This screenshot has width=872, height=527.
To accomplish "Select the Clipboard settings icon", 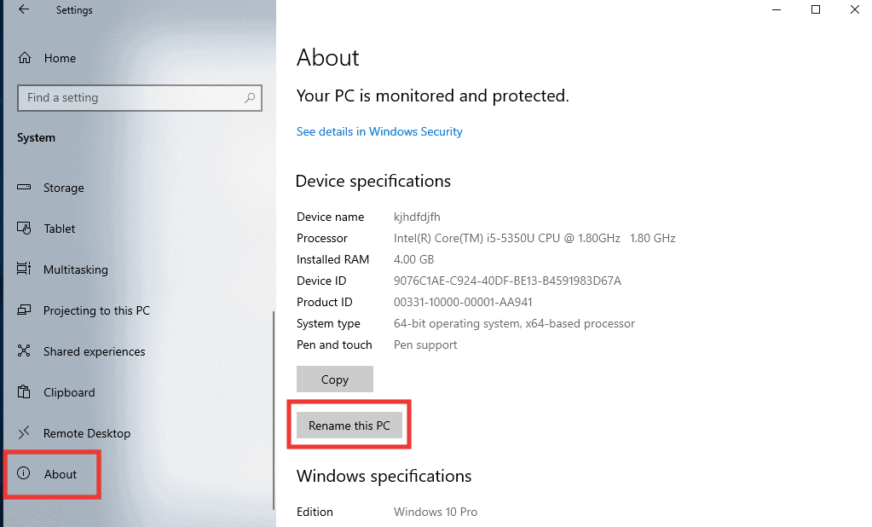I will click(x=25, y=392).
